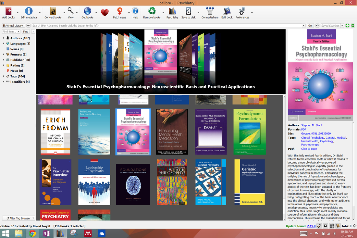Click the 9781139833059 id link
Viewport: 357px width, 238px height.
321,133
